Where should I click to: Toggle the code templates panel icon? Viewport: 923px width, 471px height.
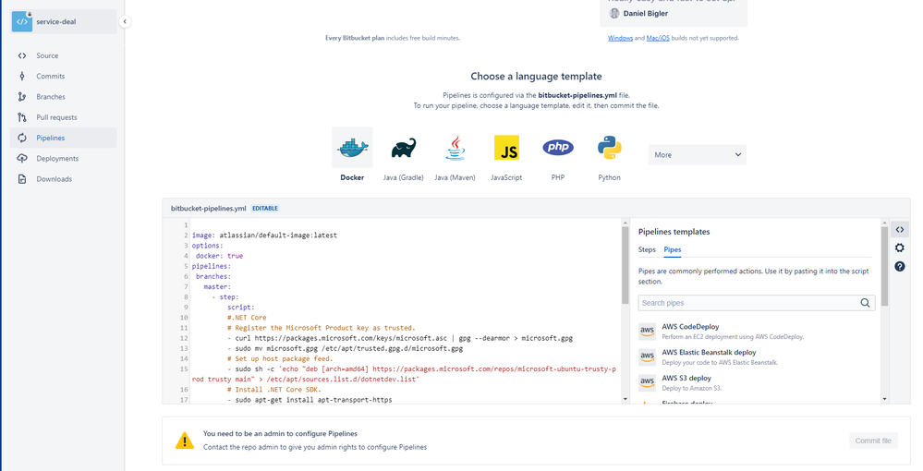[x=900, y=230]
